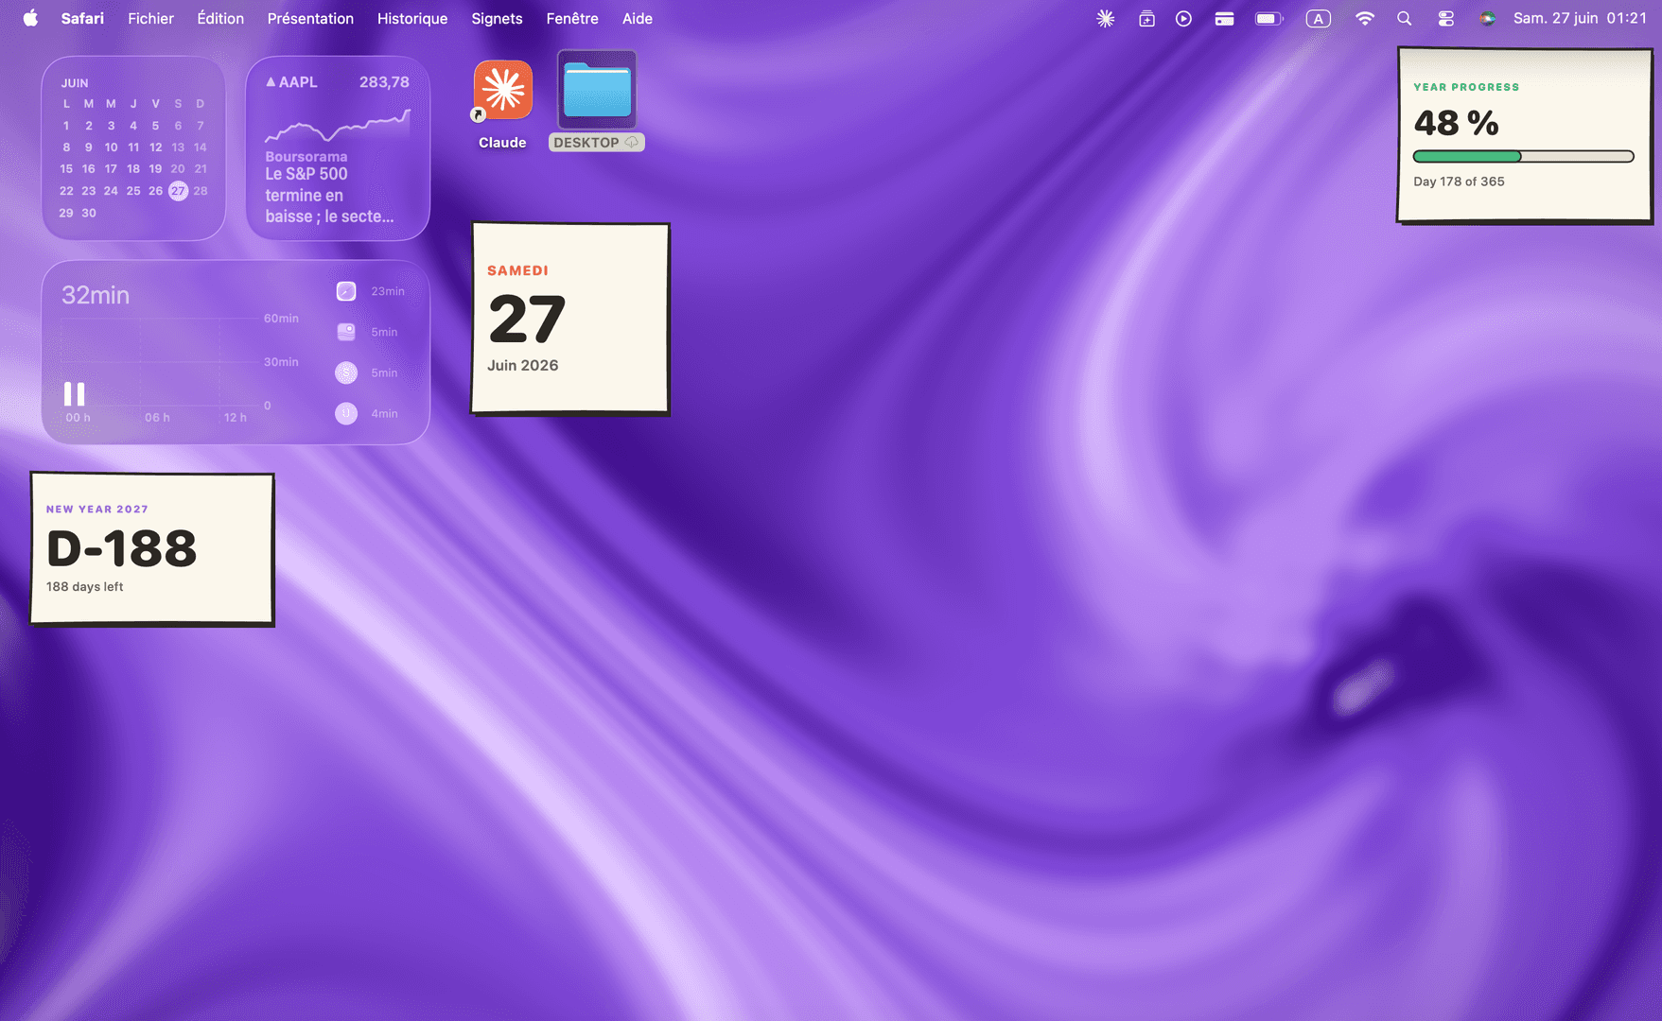
Task: Click day 30 in the calendar widget
Action: coord(89,213)
